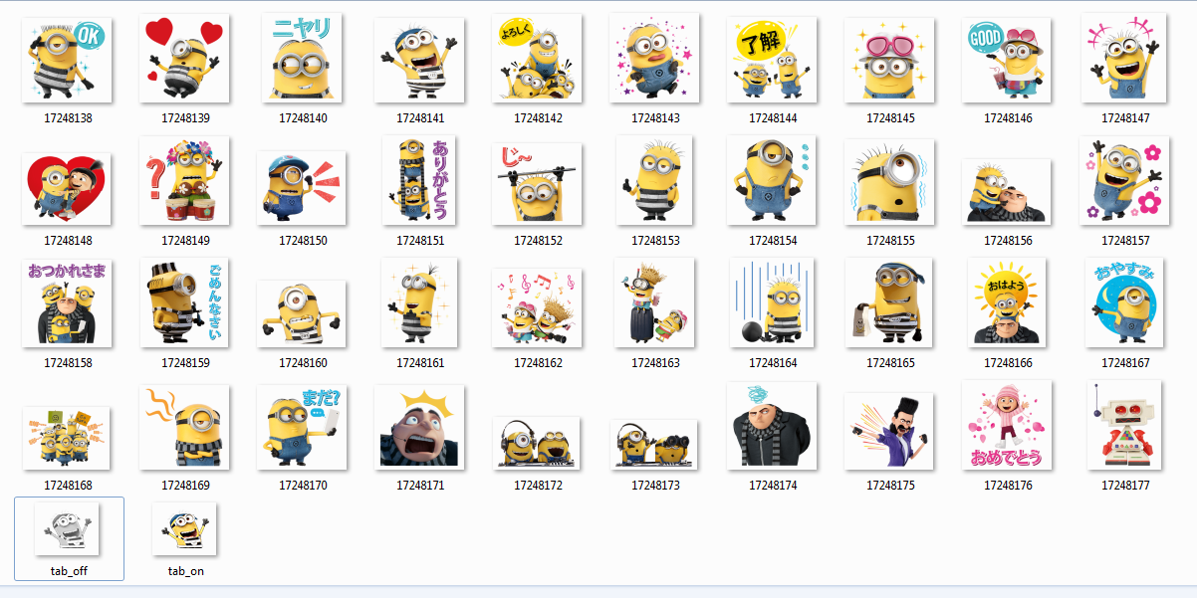The image size is (1197, 598).
Task: Select the 17248158 Gru with minions thumbnail
Action: click(x=68, y=303)
